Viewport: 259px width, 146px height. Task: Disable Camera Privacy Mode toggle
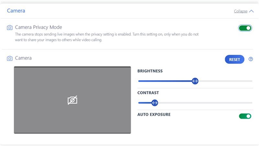pyautogui.click(x=245, y=28)
